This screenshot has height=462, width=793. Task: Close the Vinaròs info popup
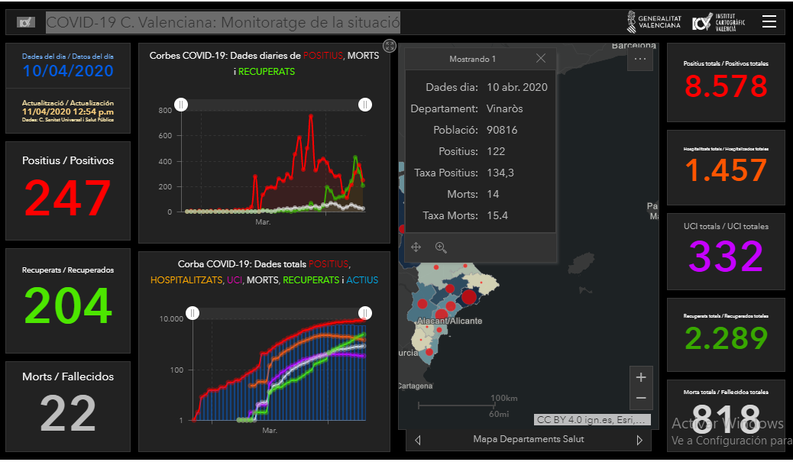(x=541, y=59)
